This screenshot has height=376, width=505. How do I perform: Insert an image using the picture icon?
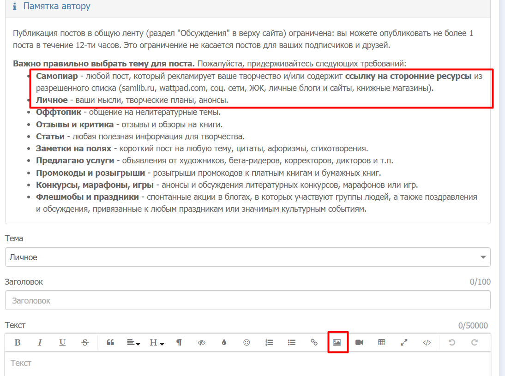click(x=337, y=342)
